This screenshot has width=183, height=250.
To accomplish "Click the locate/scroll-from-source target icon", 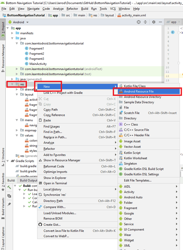I will (x=139, y=22).
